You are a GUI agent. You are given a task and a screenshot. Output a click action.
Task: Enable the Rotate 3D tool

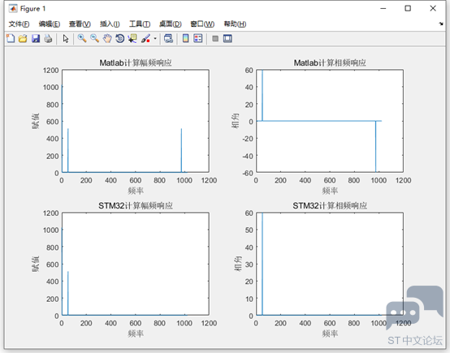click(120, 38)
